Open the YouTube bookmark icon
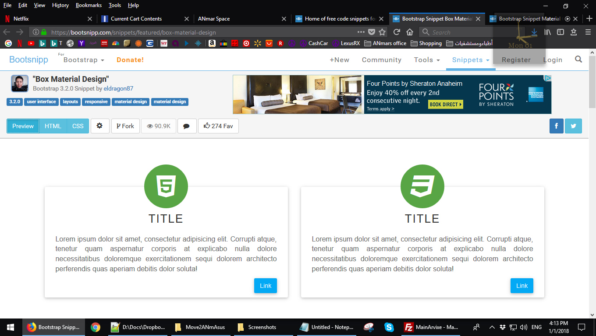Screen dimensions: 596x336 pyautogui.click(x=31, y=43)
